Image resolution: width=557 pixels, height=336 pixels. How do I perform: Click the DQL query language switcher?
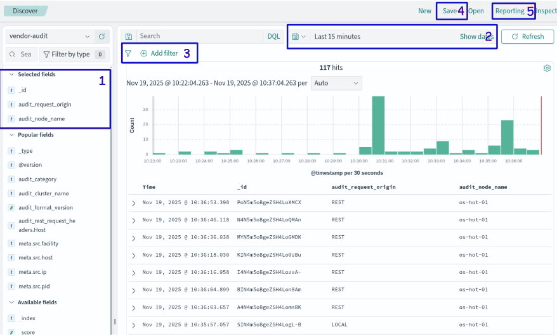[x=273, y=37]
